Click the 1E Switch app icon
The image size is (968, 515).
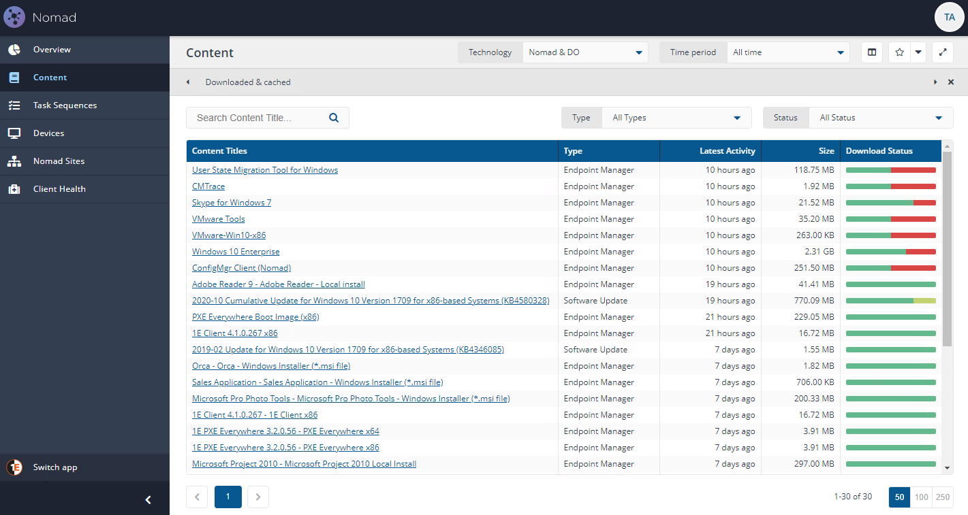click(14, 467)
